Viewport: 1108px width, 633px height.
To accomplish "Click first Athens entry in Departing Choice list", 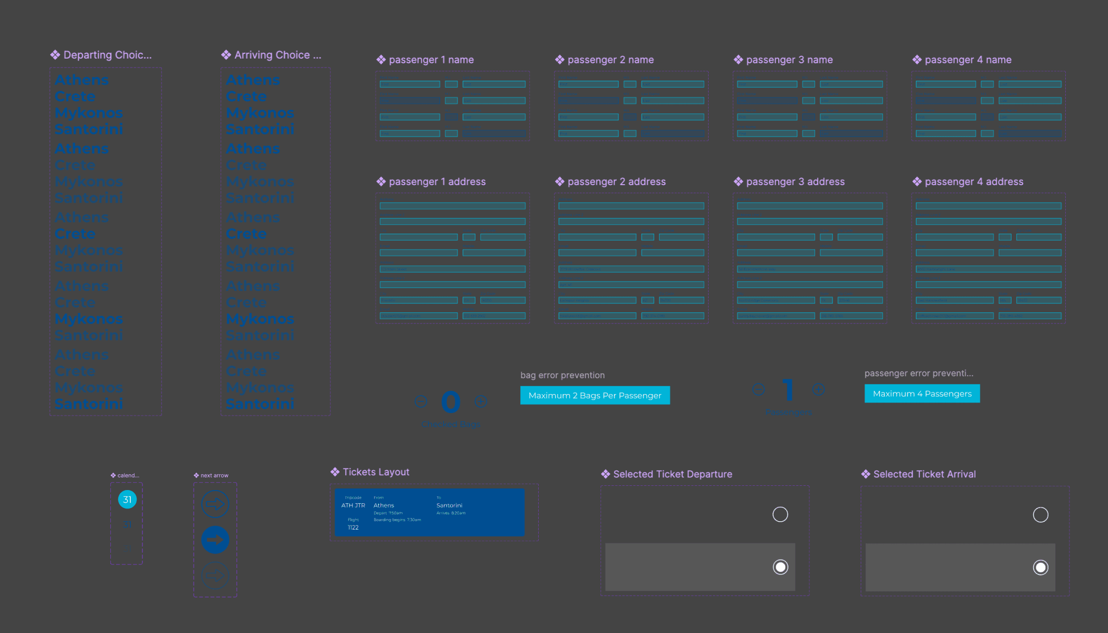I will coord(82,80).
